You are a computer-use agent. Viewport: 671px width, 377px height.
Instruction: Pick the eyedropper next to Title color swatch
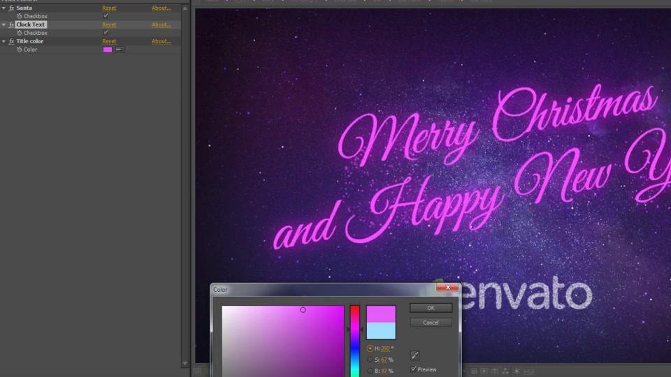pyautogui.click(x=120, y=50)
